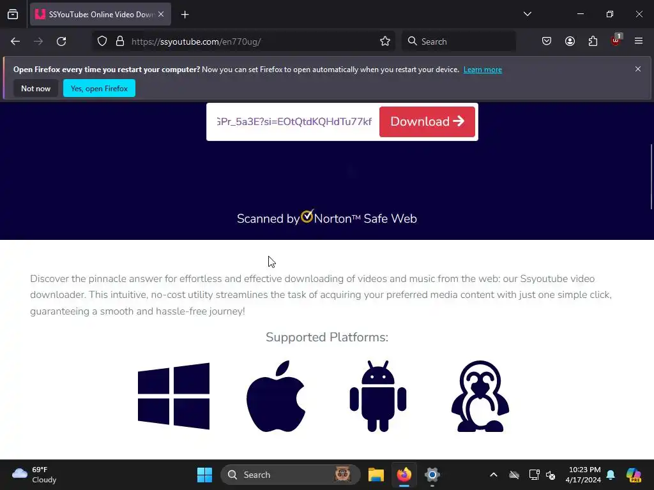
Task: Click the taskbar Search box
Action: click(x=291, y=475)
